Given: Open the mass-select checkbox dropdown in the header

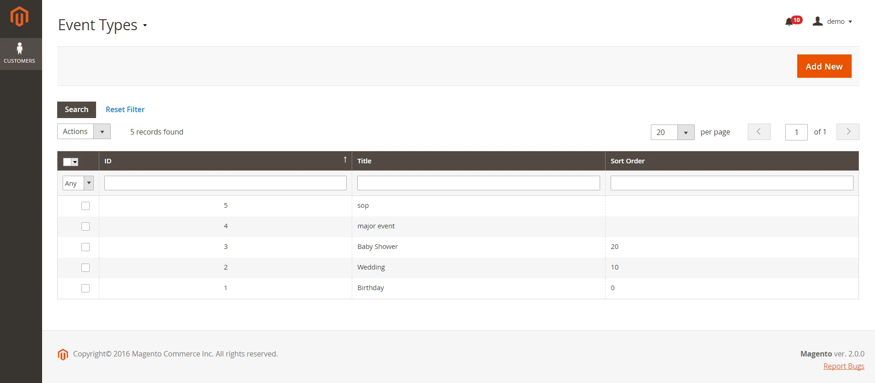Looking at the screenshot, I should [x=70, y=162].
